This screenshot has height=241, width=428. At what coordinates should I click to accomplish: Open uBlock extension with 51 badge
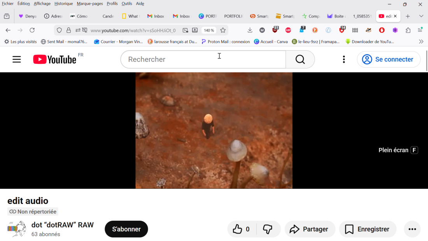[x=275, y=30]
